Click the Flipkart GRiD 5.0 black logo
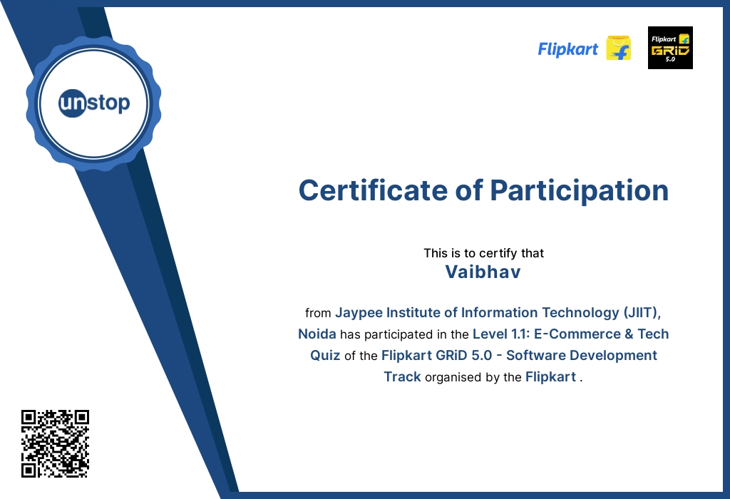The height and width of the screenshot is (499, 730). 670,48
